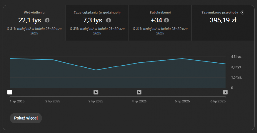Click the 395,19 zł revenue value
This screenshot has height=133, width=257.
pos(223,20)
